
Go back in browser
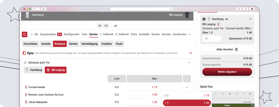tap(34, 9)
